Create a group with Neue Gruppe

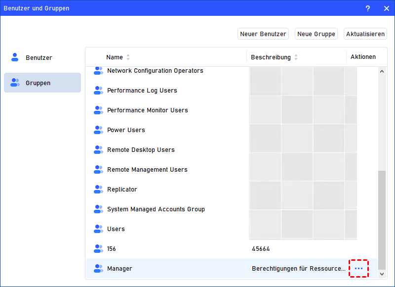point(316,34)
